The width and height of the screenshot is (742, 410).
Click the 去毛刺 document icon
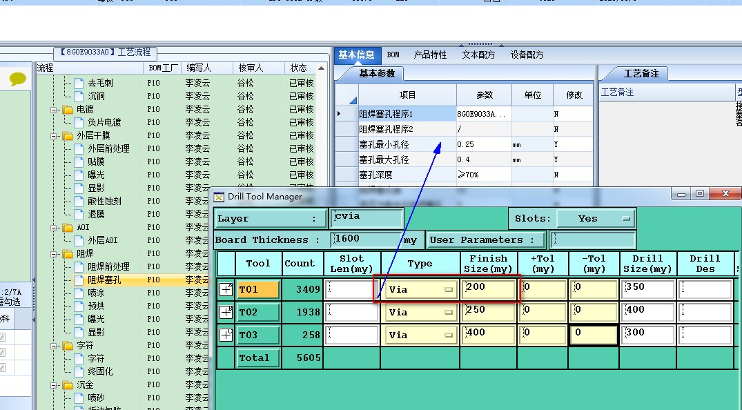79,83
